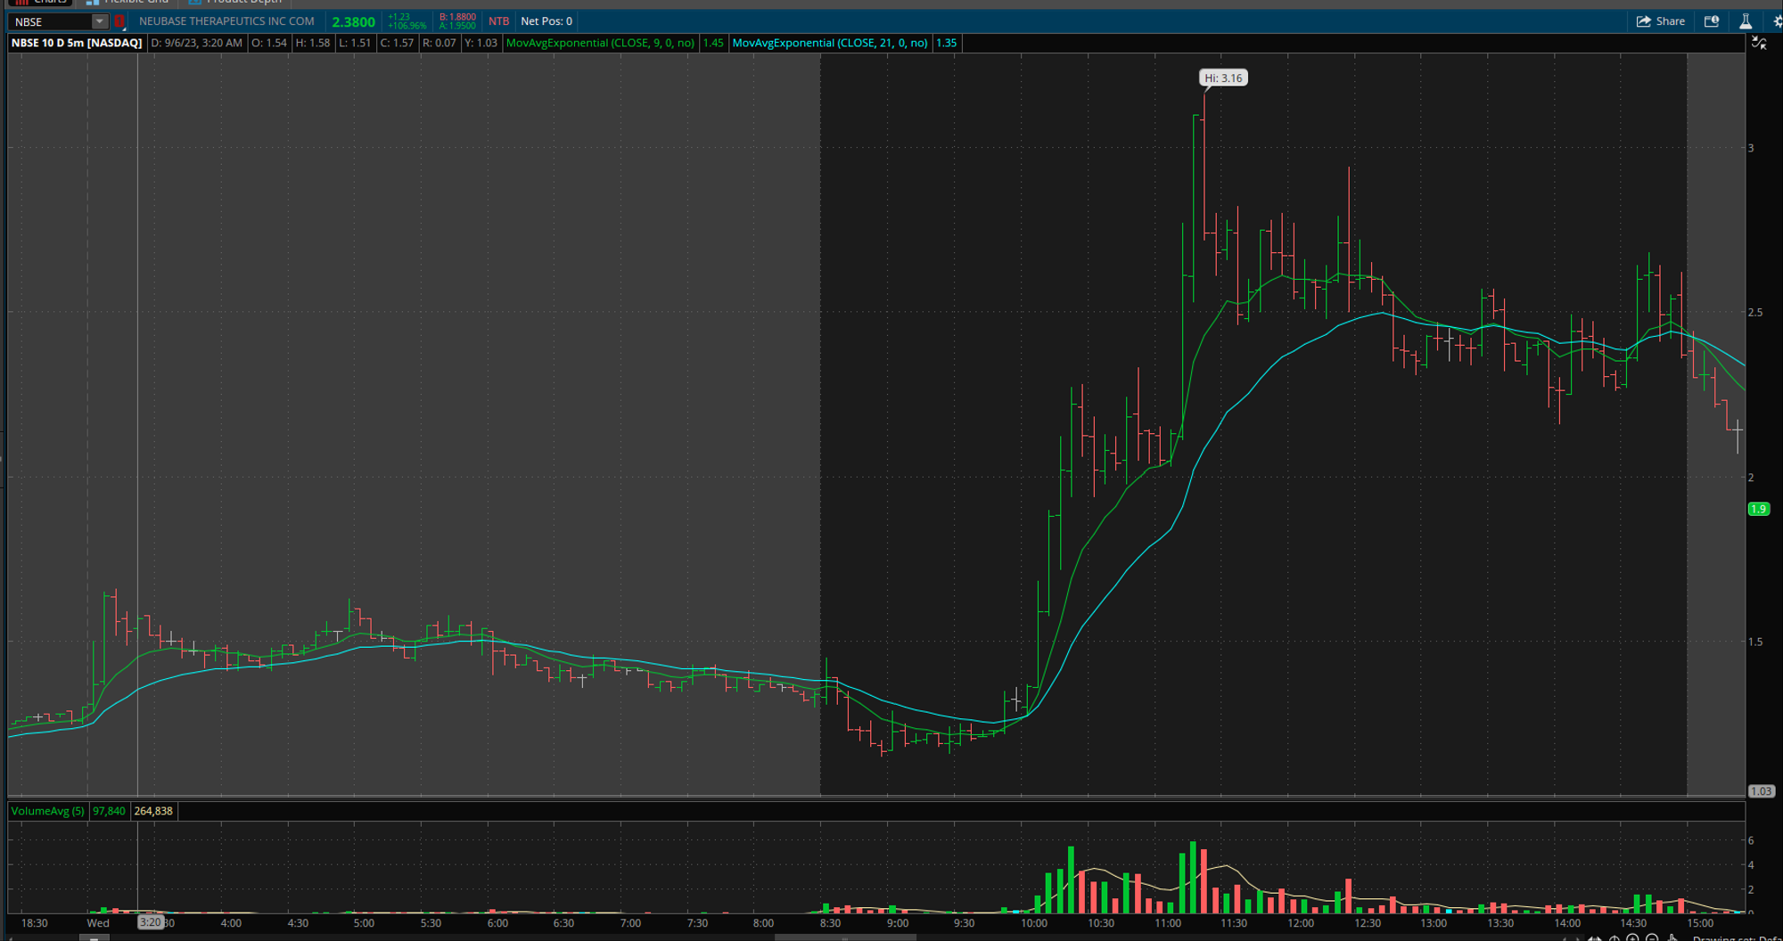Screen dimensions: 1783x941
Task: Click the 1.03 price marker on axis
Action: [1761, 791]
